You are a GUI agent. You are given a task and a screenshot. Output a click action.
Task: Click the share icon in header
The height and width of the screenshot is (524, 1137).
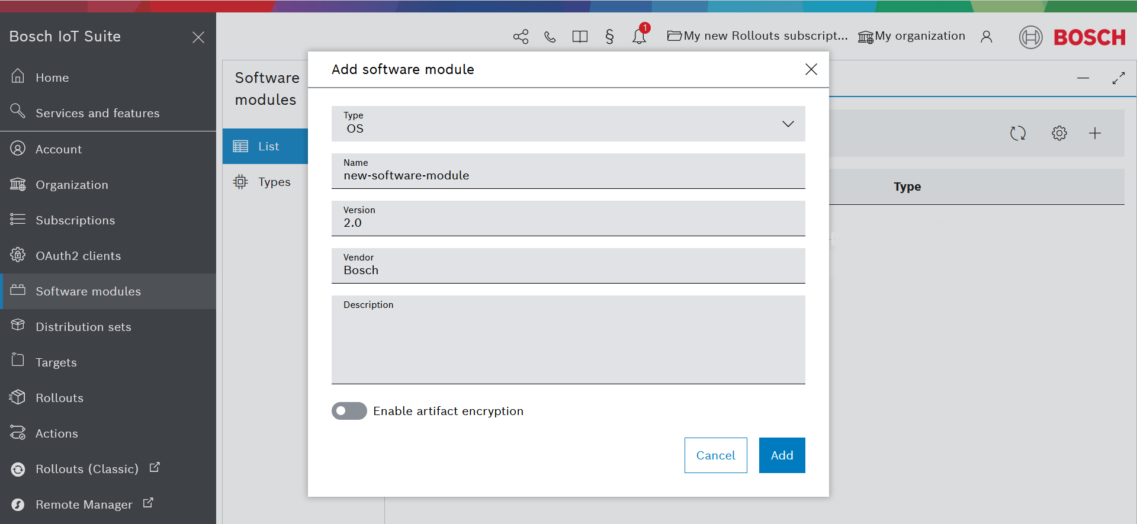point(521,37)
